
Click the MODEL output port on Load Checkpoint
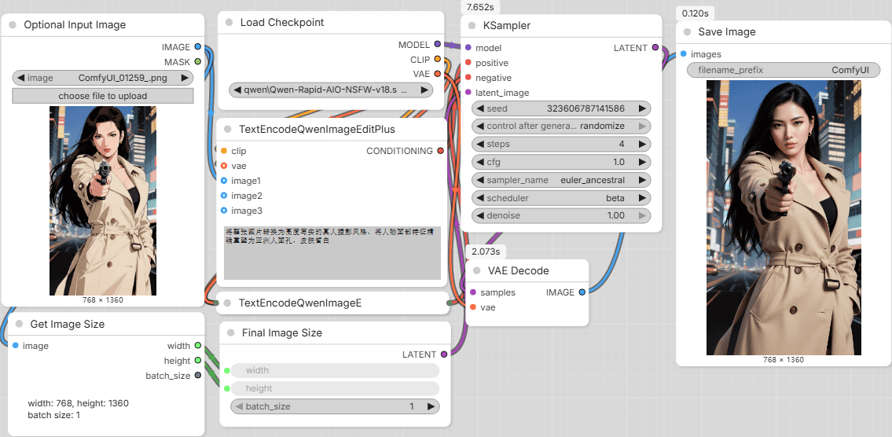[437, 45]
